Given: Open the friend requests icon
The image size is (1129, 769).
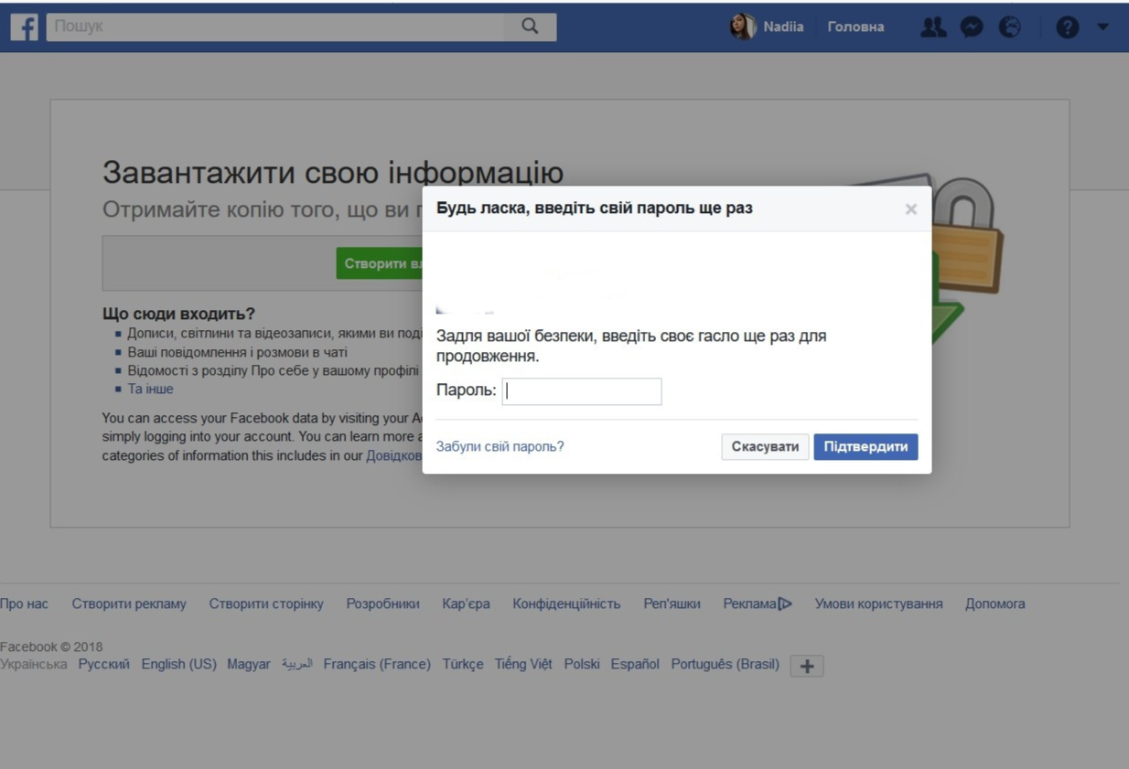Looking at the screenshot, I should [x=932, y=27].
